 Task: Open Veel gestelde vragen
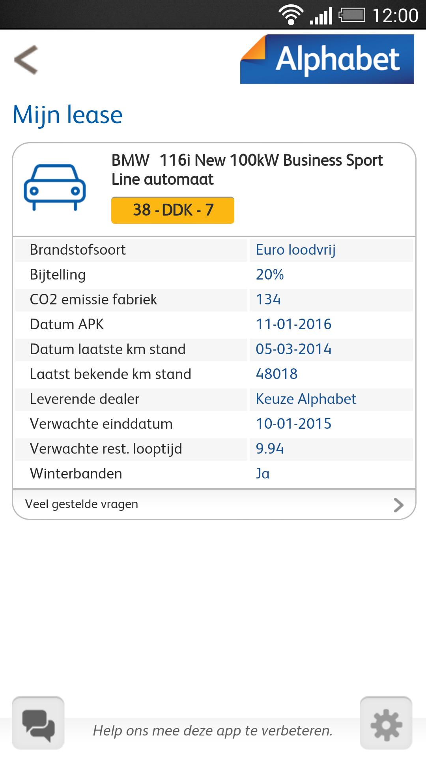click(x=82, y=504)
